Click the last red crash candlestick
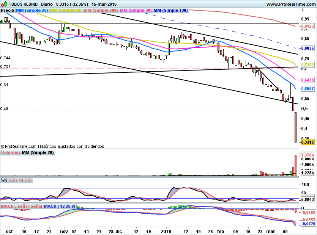 [296, 127]
